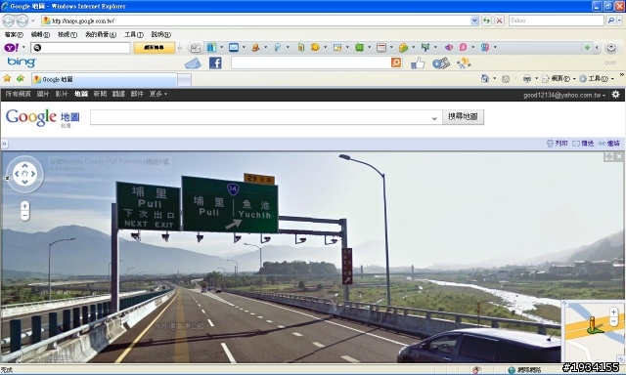This screenshot has height=375, width=626.
Task: Click the Street View pan compass control
Action: 24,174
